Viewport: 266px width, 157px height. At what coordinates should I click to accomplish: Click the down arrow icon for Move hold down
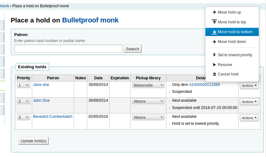(x=214, y=42)
